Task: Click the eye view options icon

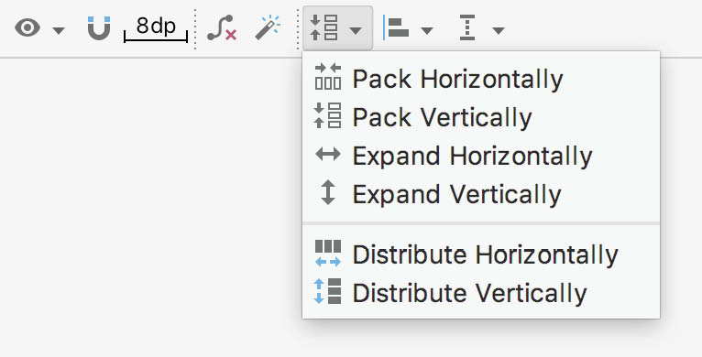Action: tap(27, 28)
